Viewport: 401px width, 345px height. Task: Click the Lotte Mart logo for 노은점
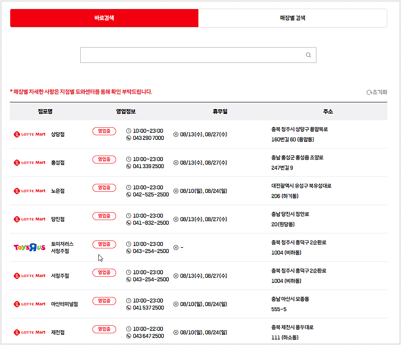point(30,191)
